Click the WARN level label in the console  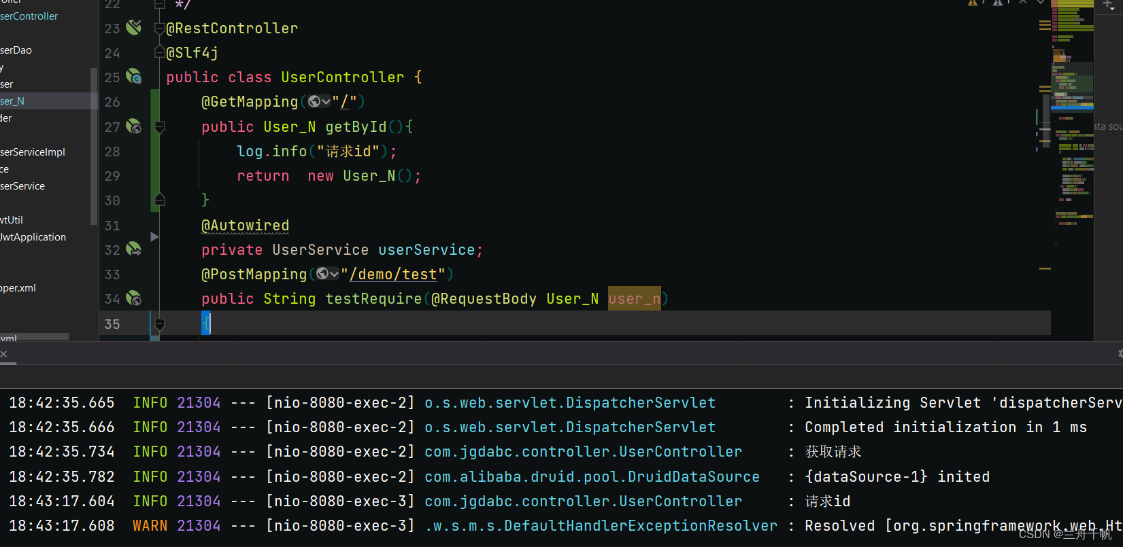click(150, 526)
